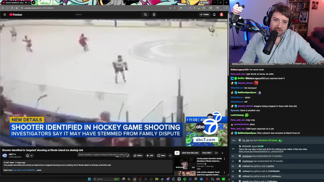The image size is (324, 182).
Task: Click the Ask button
Action: coord(150,155)
